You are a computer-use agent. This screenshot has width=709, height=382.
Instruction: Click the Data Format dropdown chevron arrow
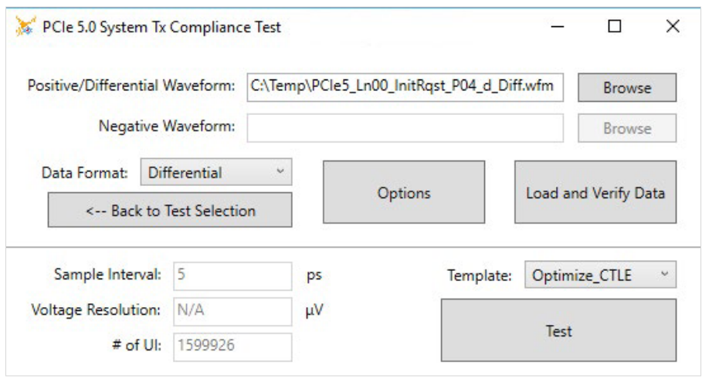tap(280, 172)
